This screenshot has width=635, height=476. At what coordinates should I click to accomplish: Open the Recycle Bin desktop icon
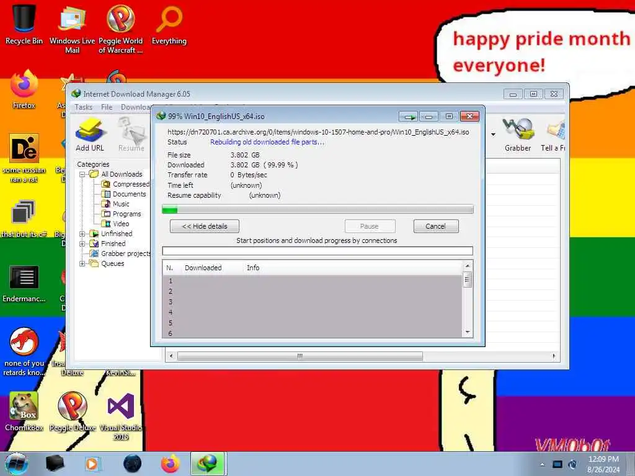pos(24,24)
